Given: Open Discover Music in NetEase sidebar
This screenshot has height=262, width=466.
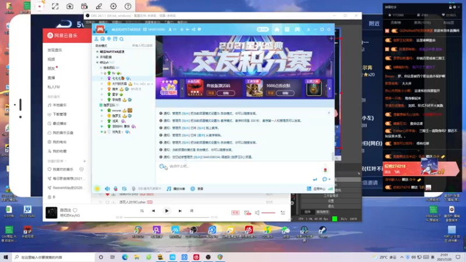Looking at the screenshot, I should point(55,50).
